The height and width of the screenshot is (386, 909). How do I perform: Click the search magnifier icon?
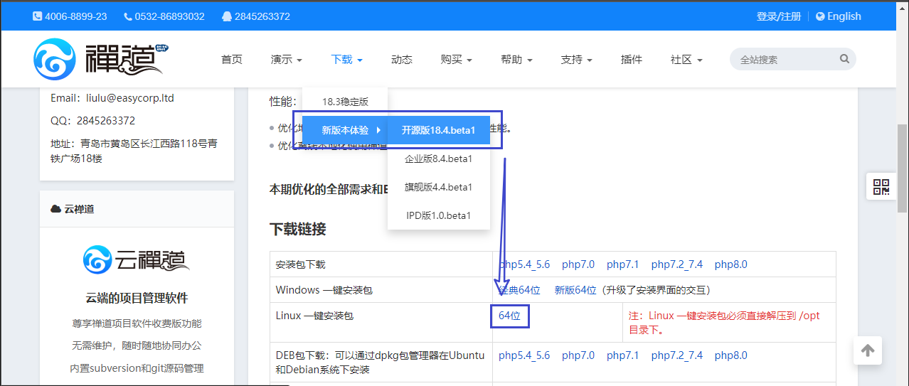[844, 59]
